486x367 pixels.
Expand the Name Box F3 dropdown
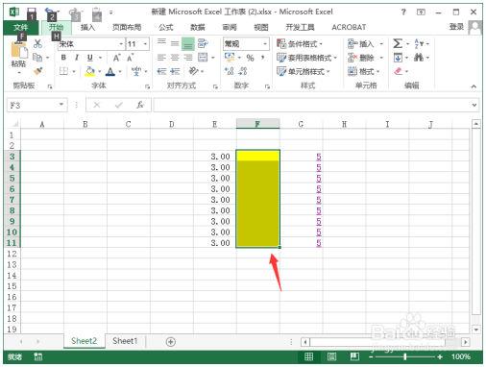pos(61,105)
